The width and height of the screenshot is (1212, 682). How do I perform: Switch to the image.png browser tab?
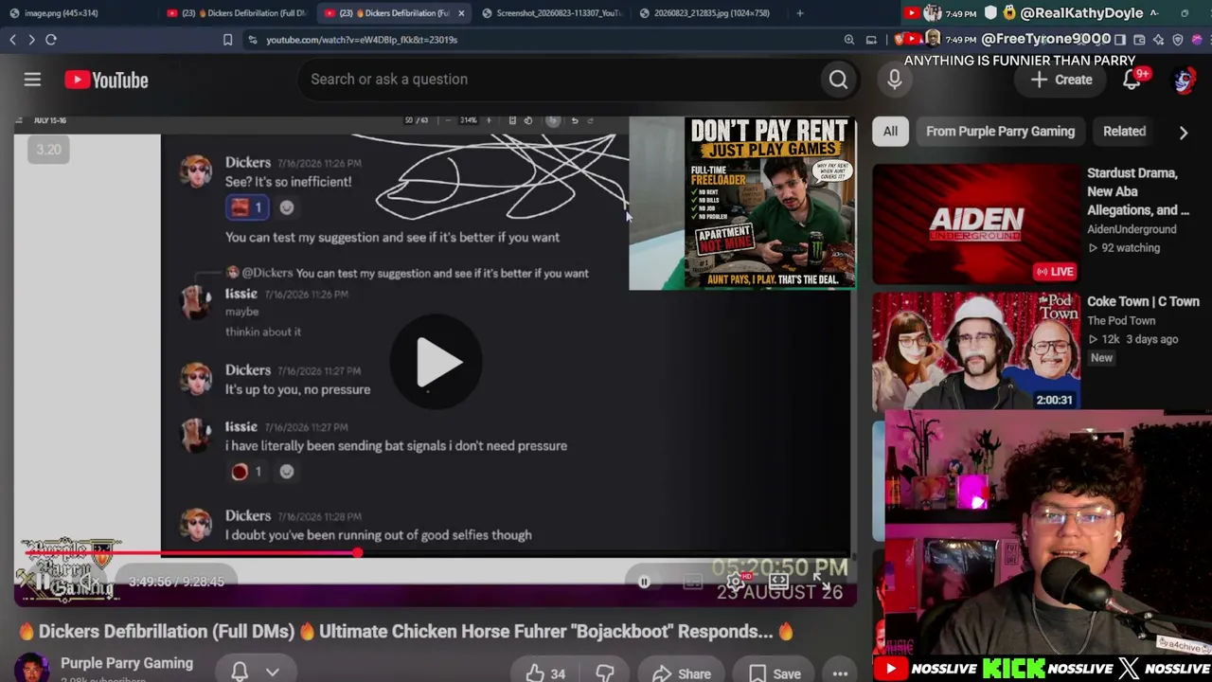pyautogui.click(x=61, y=13)
